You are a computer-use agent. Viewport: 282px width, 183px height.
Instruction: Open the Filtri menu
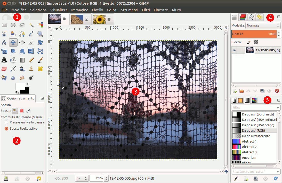tap(146, 10)
